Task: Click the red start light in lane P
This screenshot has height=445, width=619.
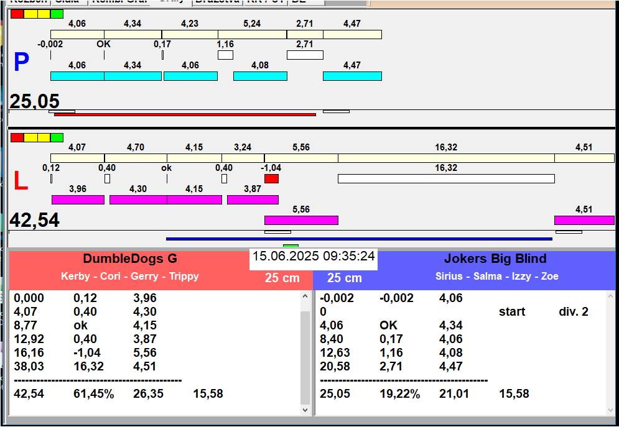Action: click(x=17, y=14)
